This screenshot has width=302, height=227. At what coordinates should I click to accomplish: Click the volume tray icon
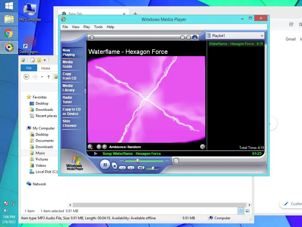pyautogui.click(x=6, y=210)
